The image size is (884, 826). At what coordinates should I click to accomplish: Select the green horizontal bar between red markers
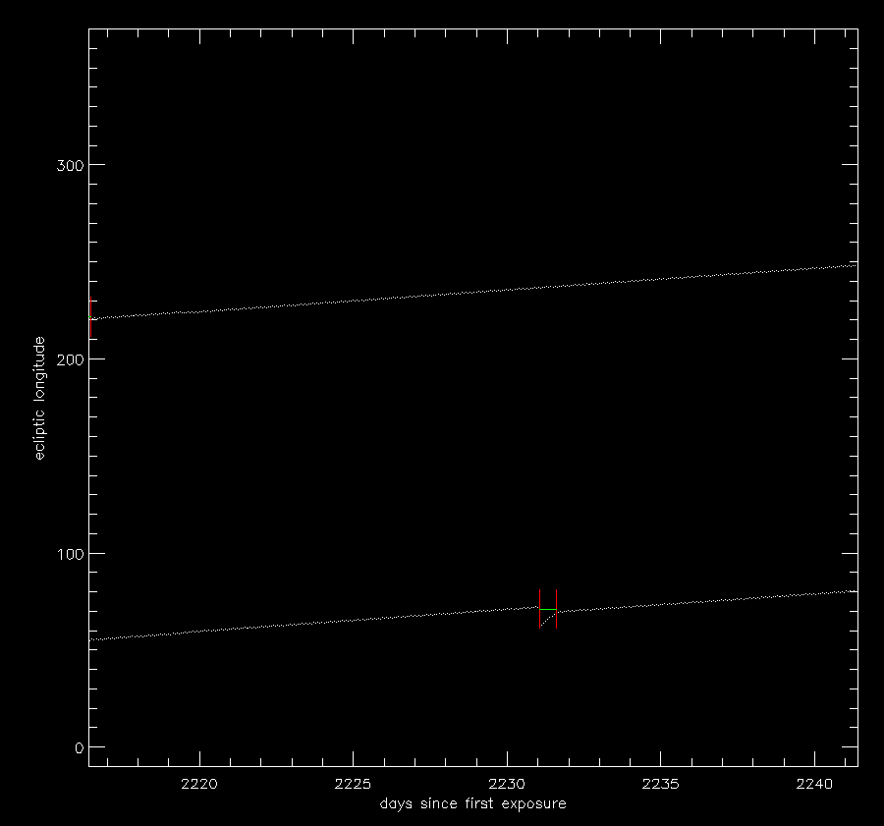(x=548, y=610)
